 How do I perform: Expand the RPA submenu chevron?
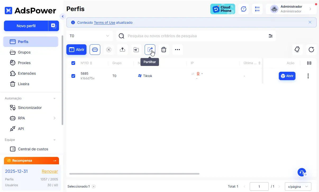coord(54,118)
